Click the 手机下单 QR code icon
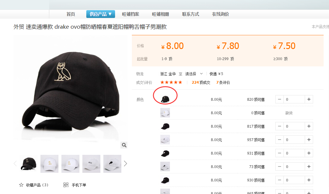This screenshot has width=329, height=194. [x=66, y=185]
